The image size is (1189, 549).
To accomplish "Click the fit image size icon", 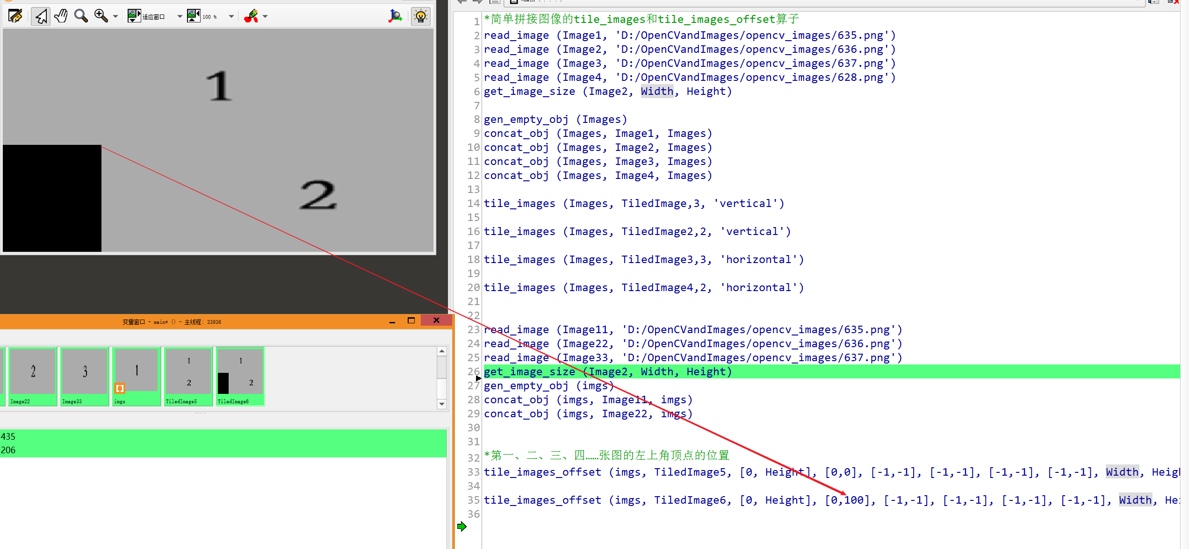I will click(x=134, y=16).
